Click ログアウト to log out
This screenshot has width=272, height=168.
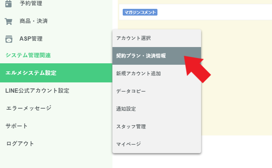[x=56, y=144]
